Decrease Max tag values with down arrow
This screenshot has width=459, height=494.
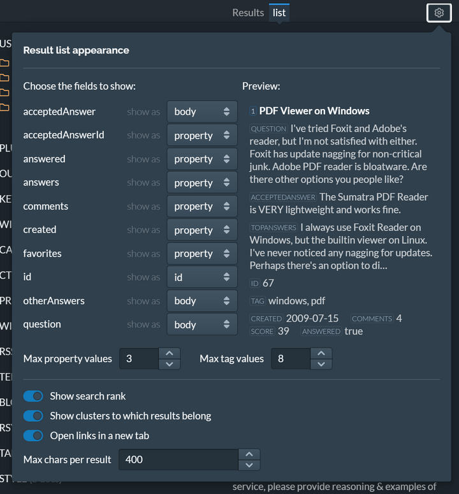point(321,364)
